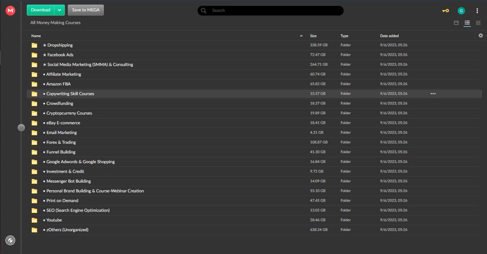Screen dimensions: 487x254
Task: Click the 108.87 GB size value
Action: [x=319, y=142]
